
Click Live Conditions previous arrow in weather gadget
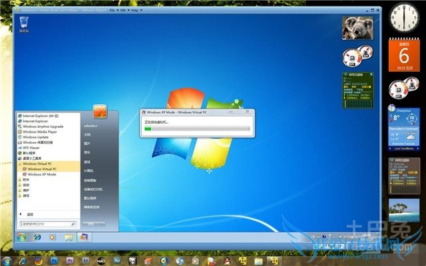point(390,149)
